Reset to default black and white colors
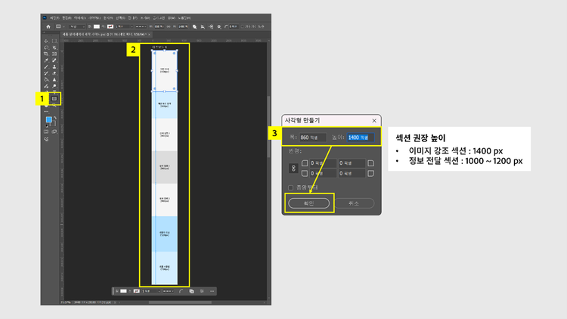Viewport: 567px width, 319px height. pyautogui.click(x=46, y=125)
